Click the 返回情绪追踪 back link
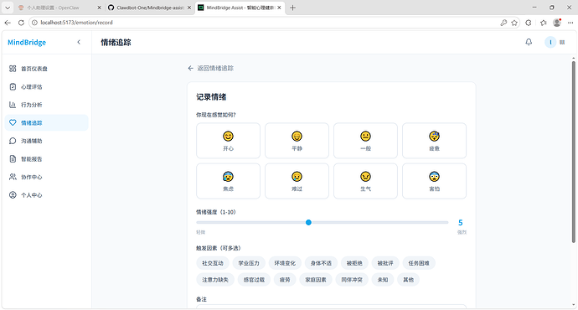 pos(210,68)
